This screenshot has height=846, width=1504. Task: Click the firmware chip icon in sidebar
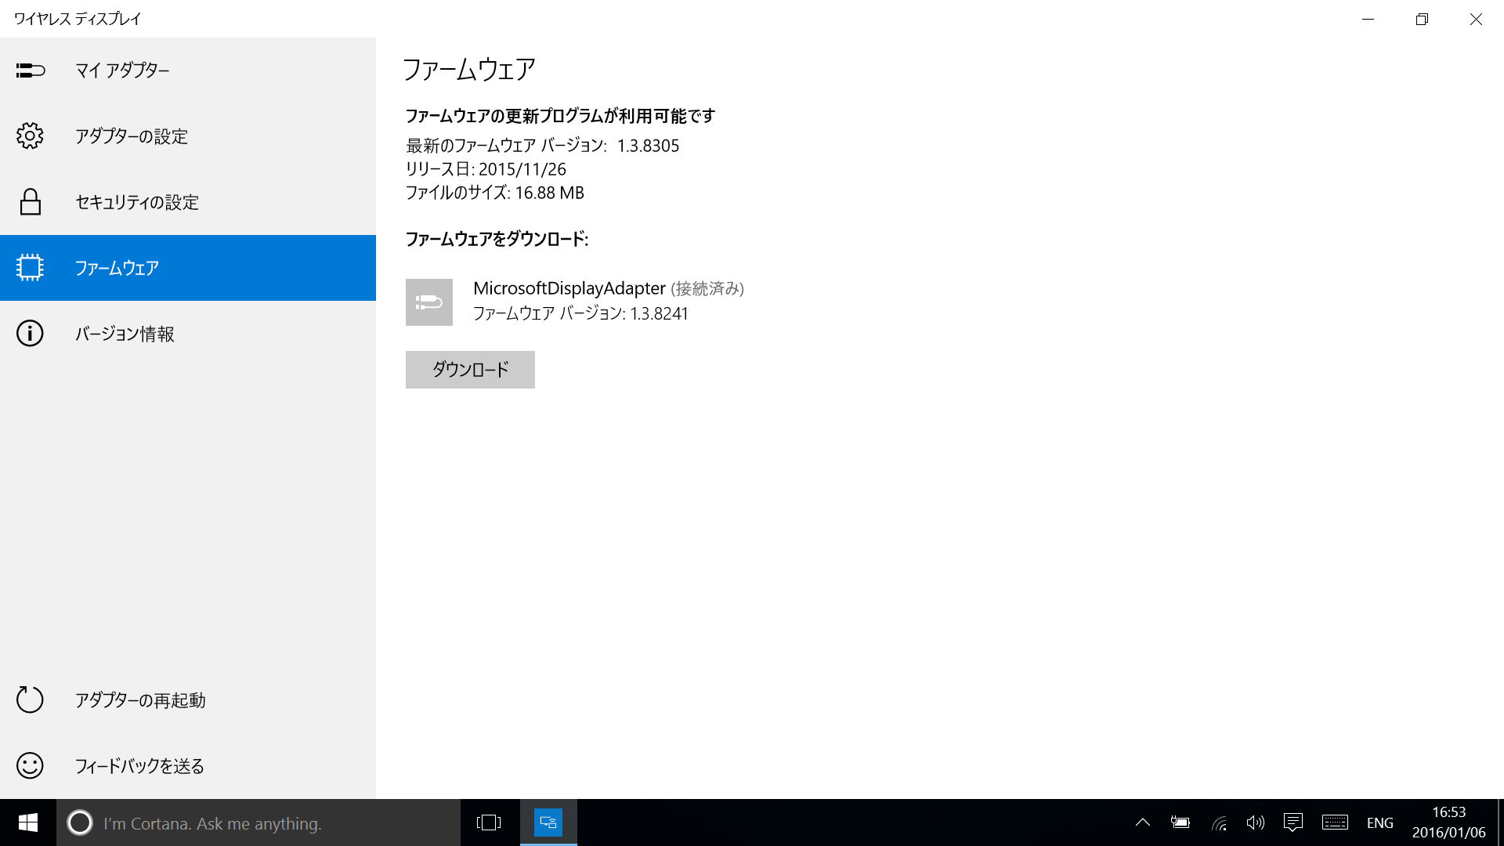(30, 268)
